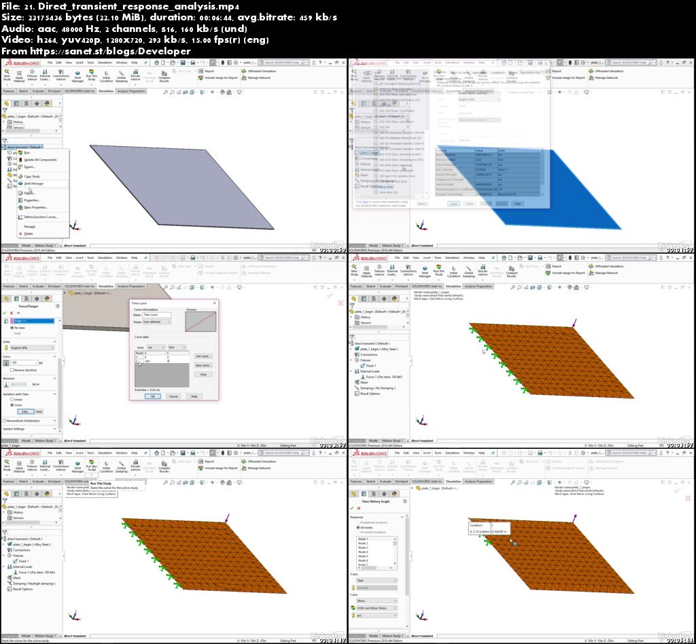Click red X cancel in Force/Torque panel

pos(12,313)
